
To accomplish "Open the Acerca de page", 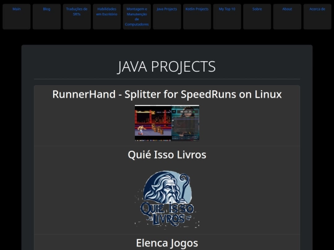I will click(x=317, y=9).
